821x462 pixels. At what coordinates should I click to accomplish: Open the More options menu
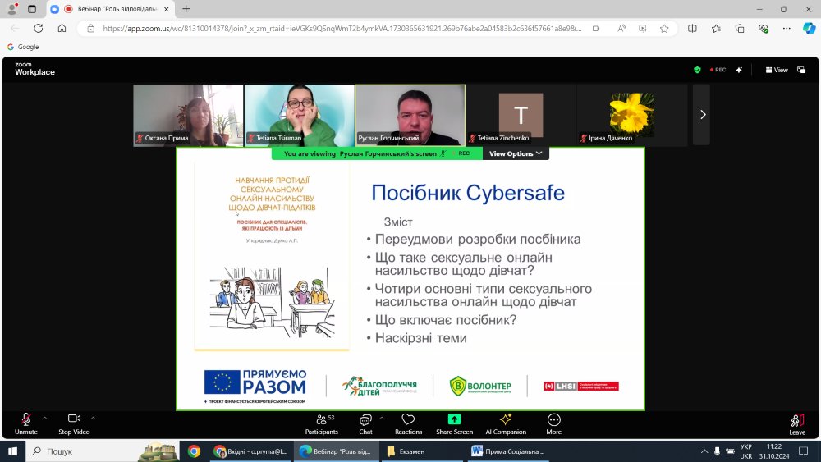tap(553, 423)
